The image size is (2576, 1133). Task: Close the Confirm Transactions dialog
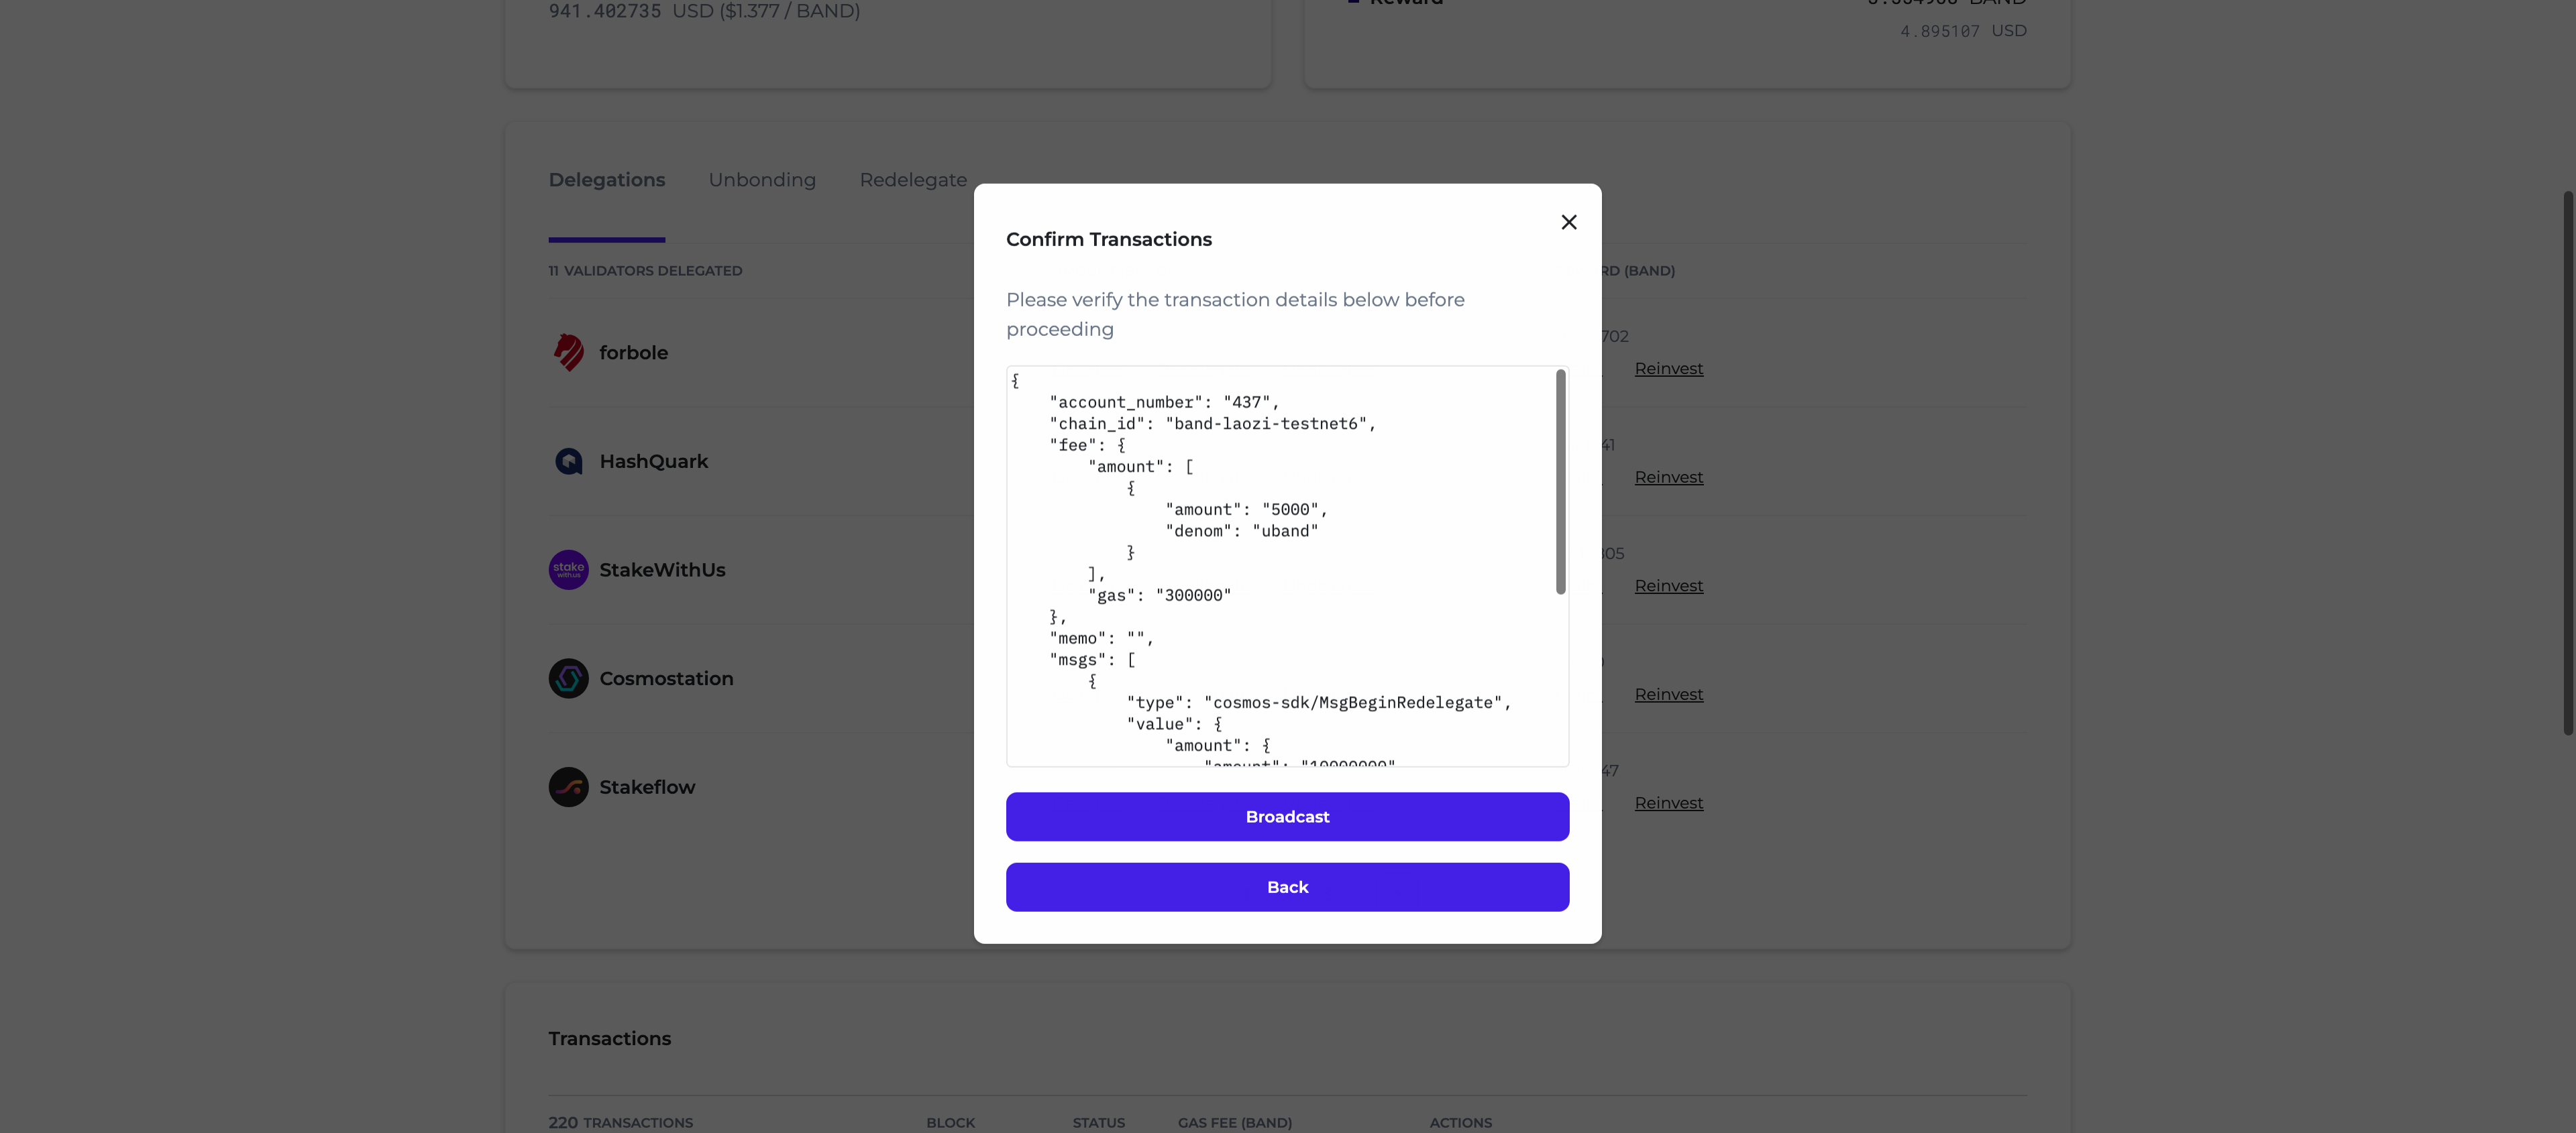[x=1568, y=222]
